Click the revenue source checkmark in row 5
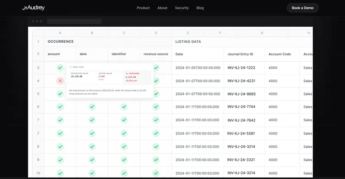The image size is (345, 179). click(156, 94)
